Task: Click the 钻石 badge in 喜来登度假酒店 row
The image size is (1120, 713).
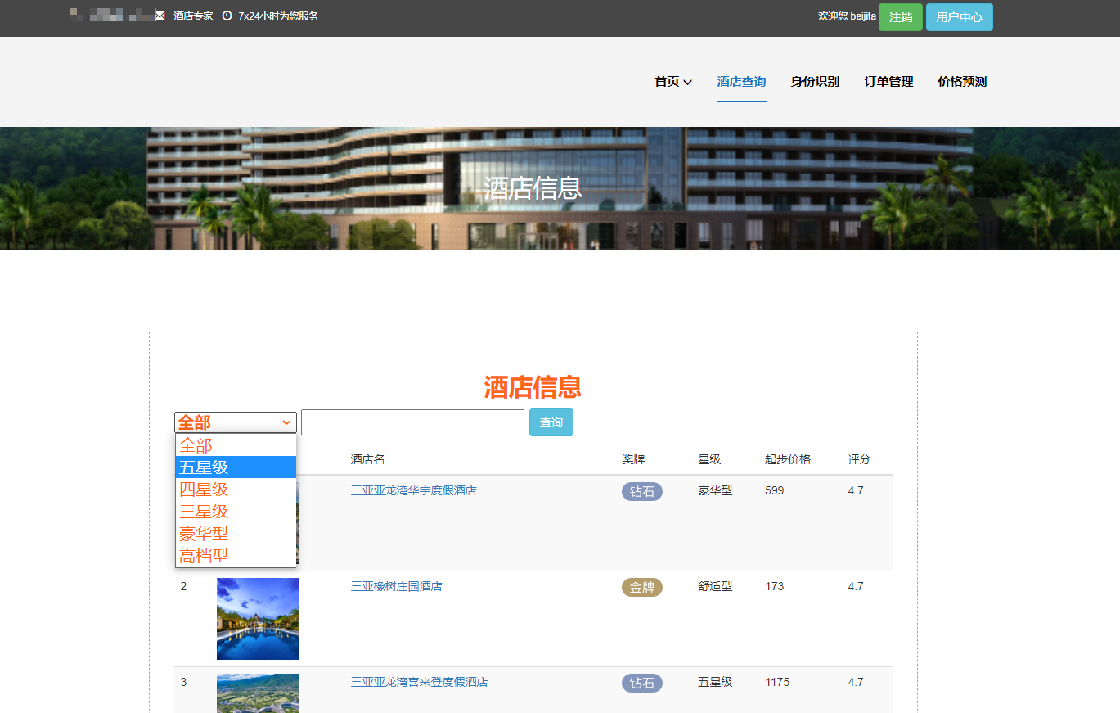Action: tap(642, 683)
